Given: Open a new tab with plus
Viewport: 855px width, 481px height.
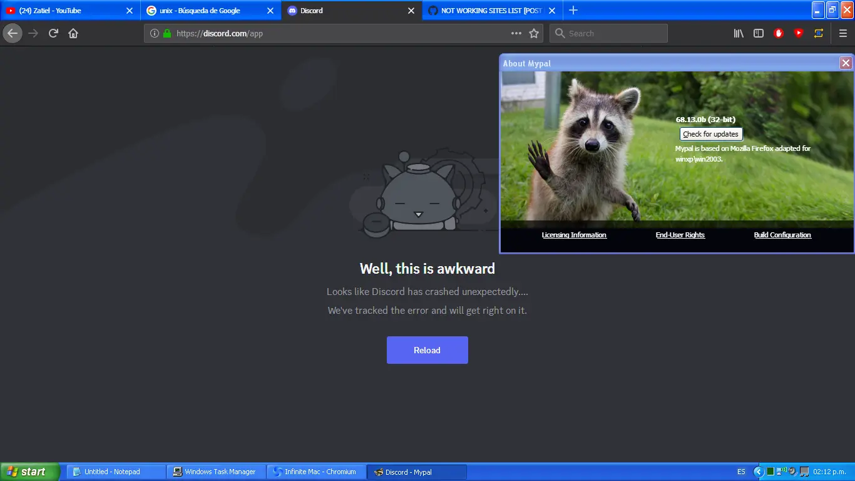Looking at the screenshot, I should point(573,10).
